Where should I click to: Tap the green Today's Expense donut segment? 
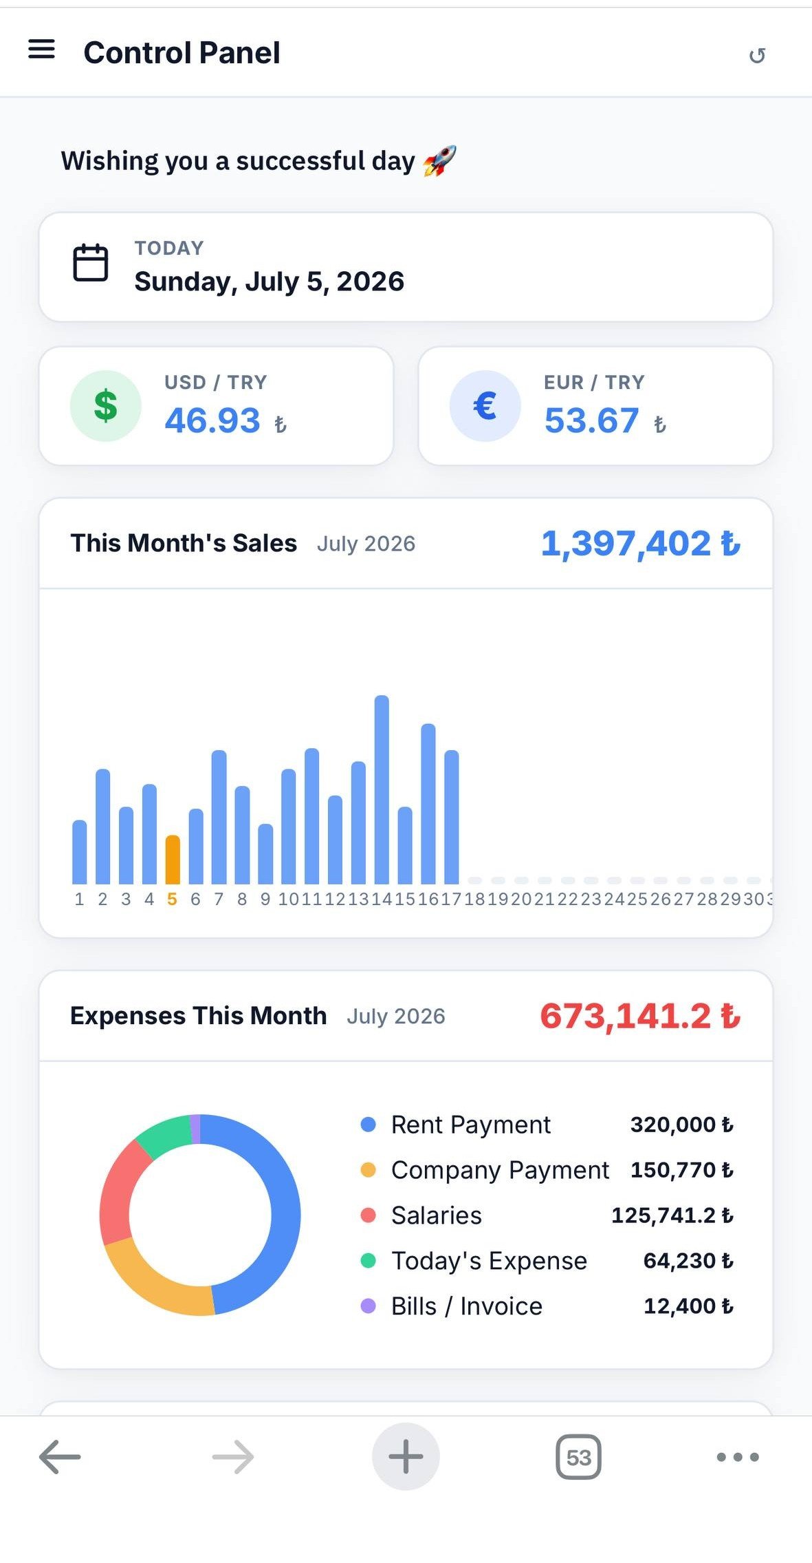pos(165,1137)
